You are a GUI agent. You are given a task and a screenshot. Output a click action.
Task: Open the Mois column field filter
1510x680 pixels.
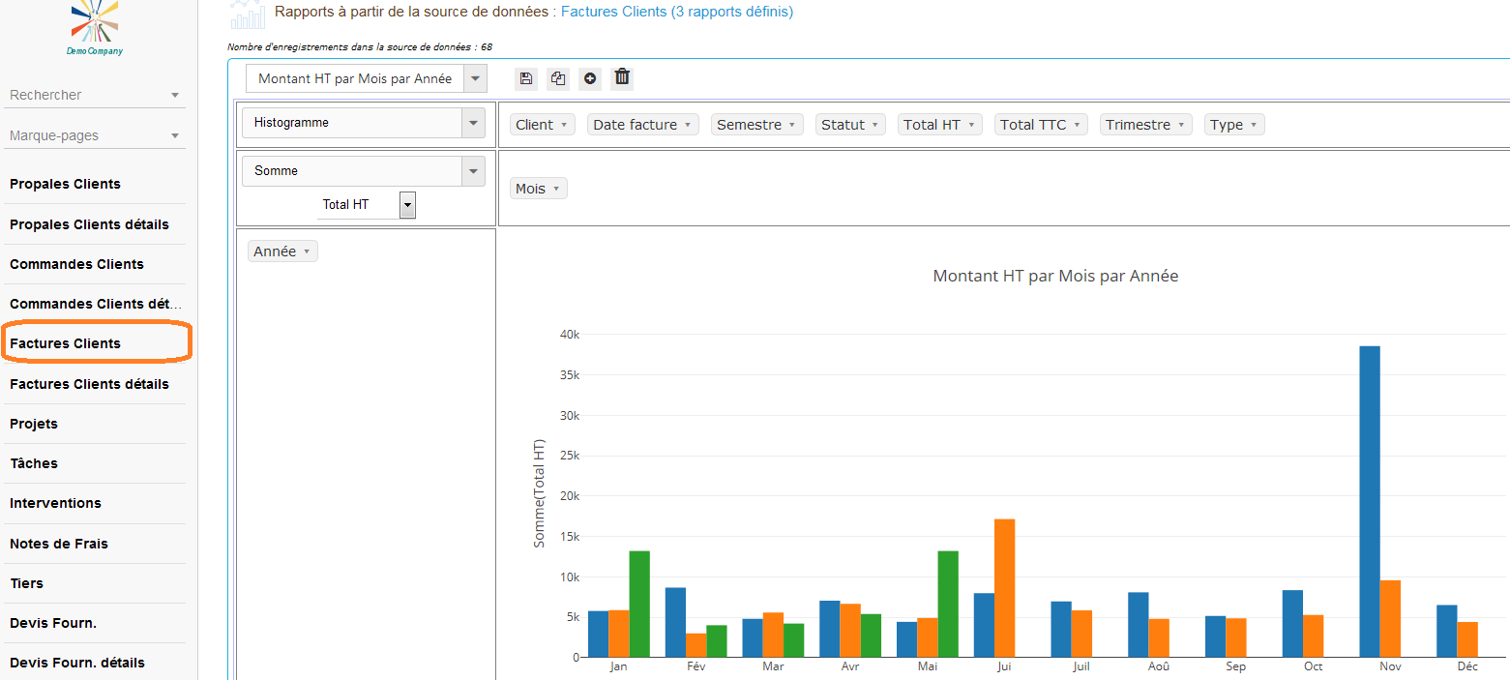(x=539, y=189)
